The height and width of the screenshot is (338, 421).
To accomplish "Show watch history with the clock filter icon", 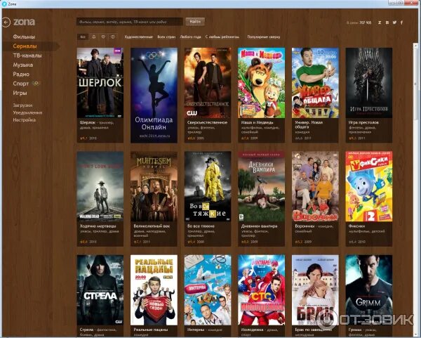I will pyautogui.click(x=113, y=37).
